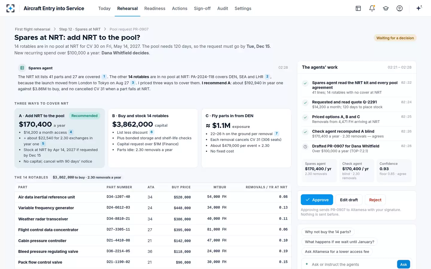Screen dimensions: 431x269
Task: Select Ask Altamesa for a lower access fee
Action: click(x=337, y=252)
